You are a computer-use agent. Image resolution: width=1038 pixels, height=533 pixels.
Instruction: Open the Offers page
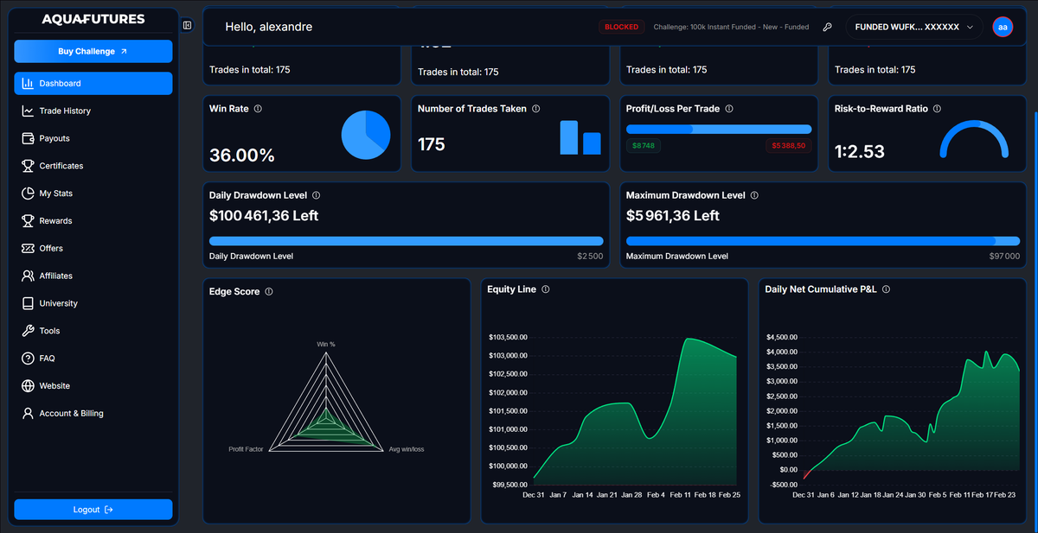click(x=93, y=248)
